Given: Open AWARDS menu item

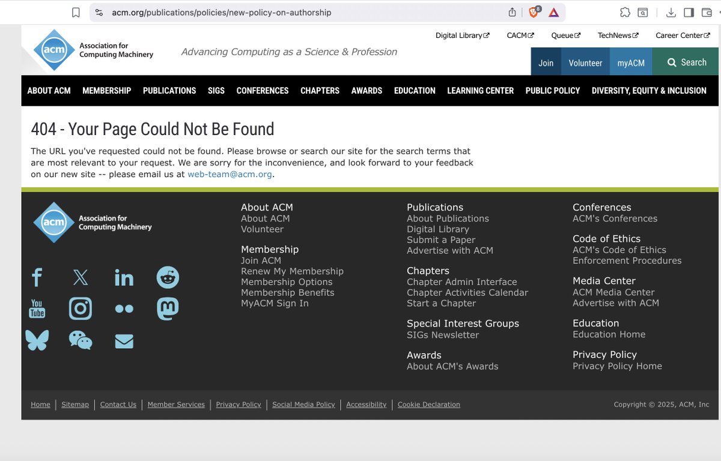Looking at the screenshot, I should pyautogui.click(x=367, y=91).
